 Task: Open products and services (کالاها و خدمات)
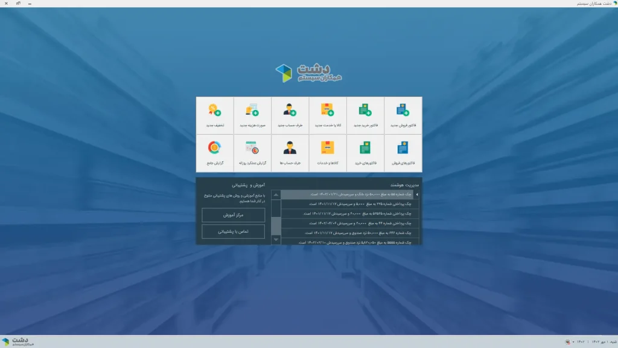click(x=327, y=153)
